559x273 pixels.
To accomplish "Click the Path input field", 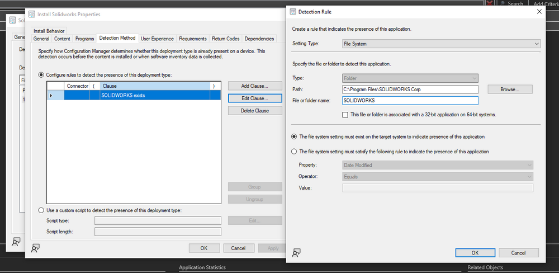I will pos(410,89).
